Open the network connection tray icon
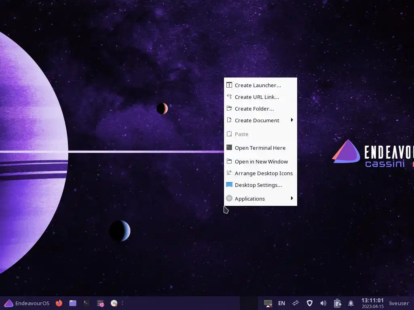The width and height of the screenshot is (414, 310). point(268,303)
